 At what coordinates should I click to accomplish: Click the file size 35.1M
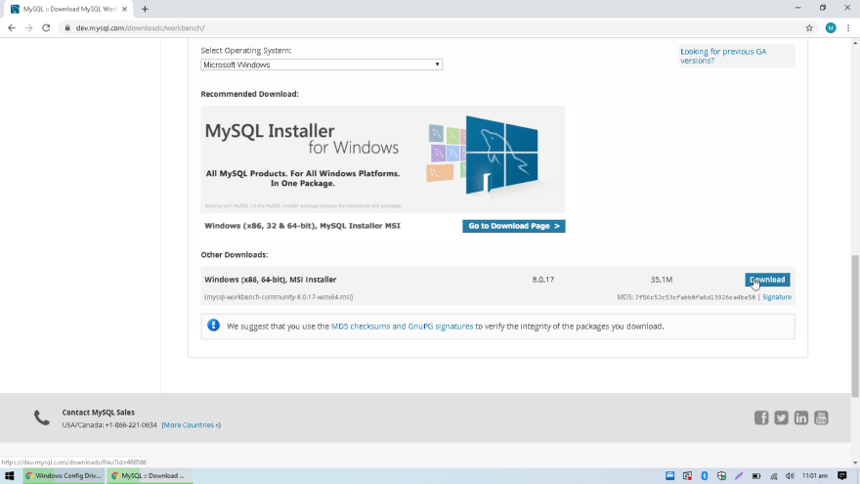click(662, 280)
